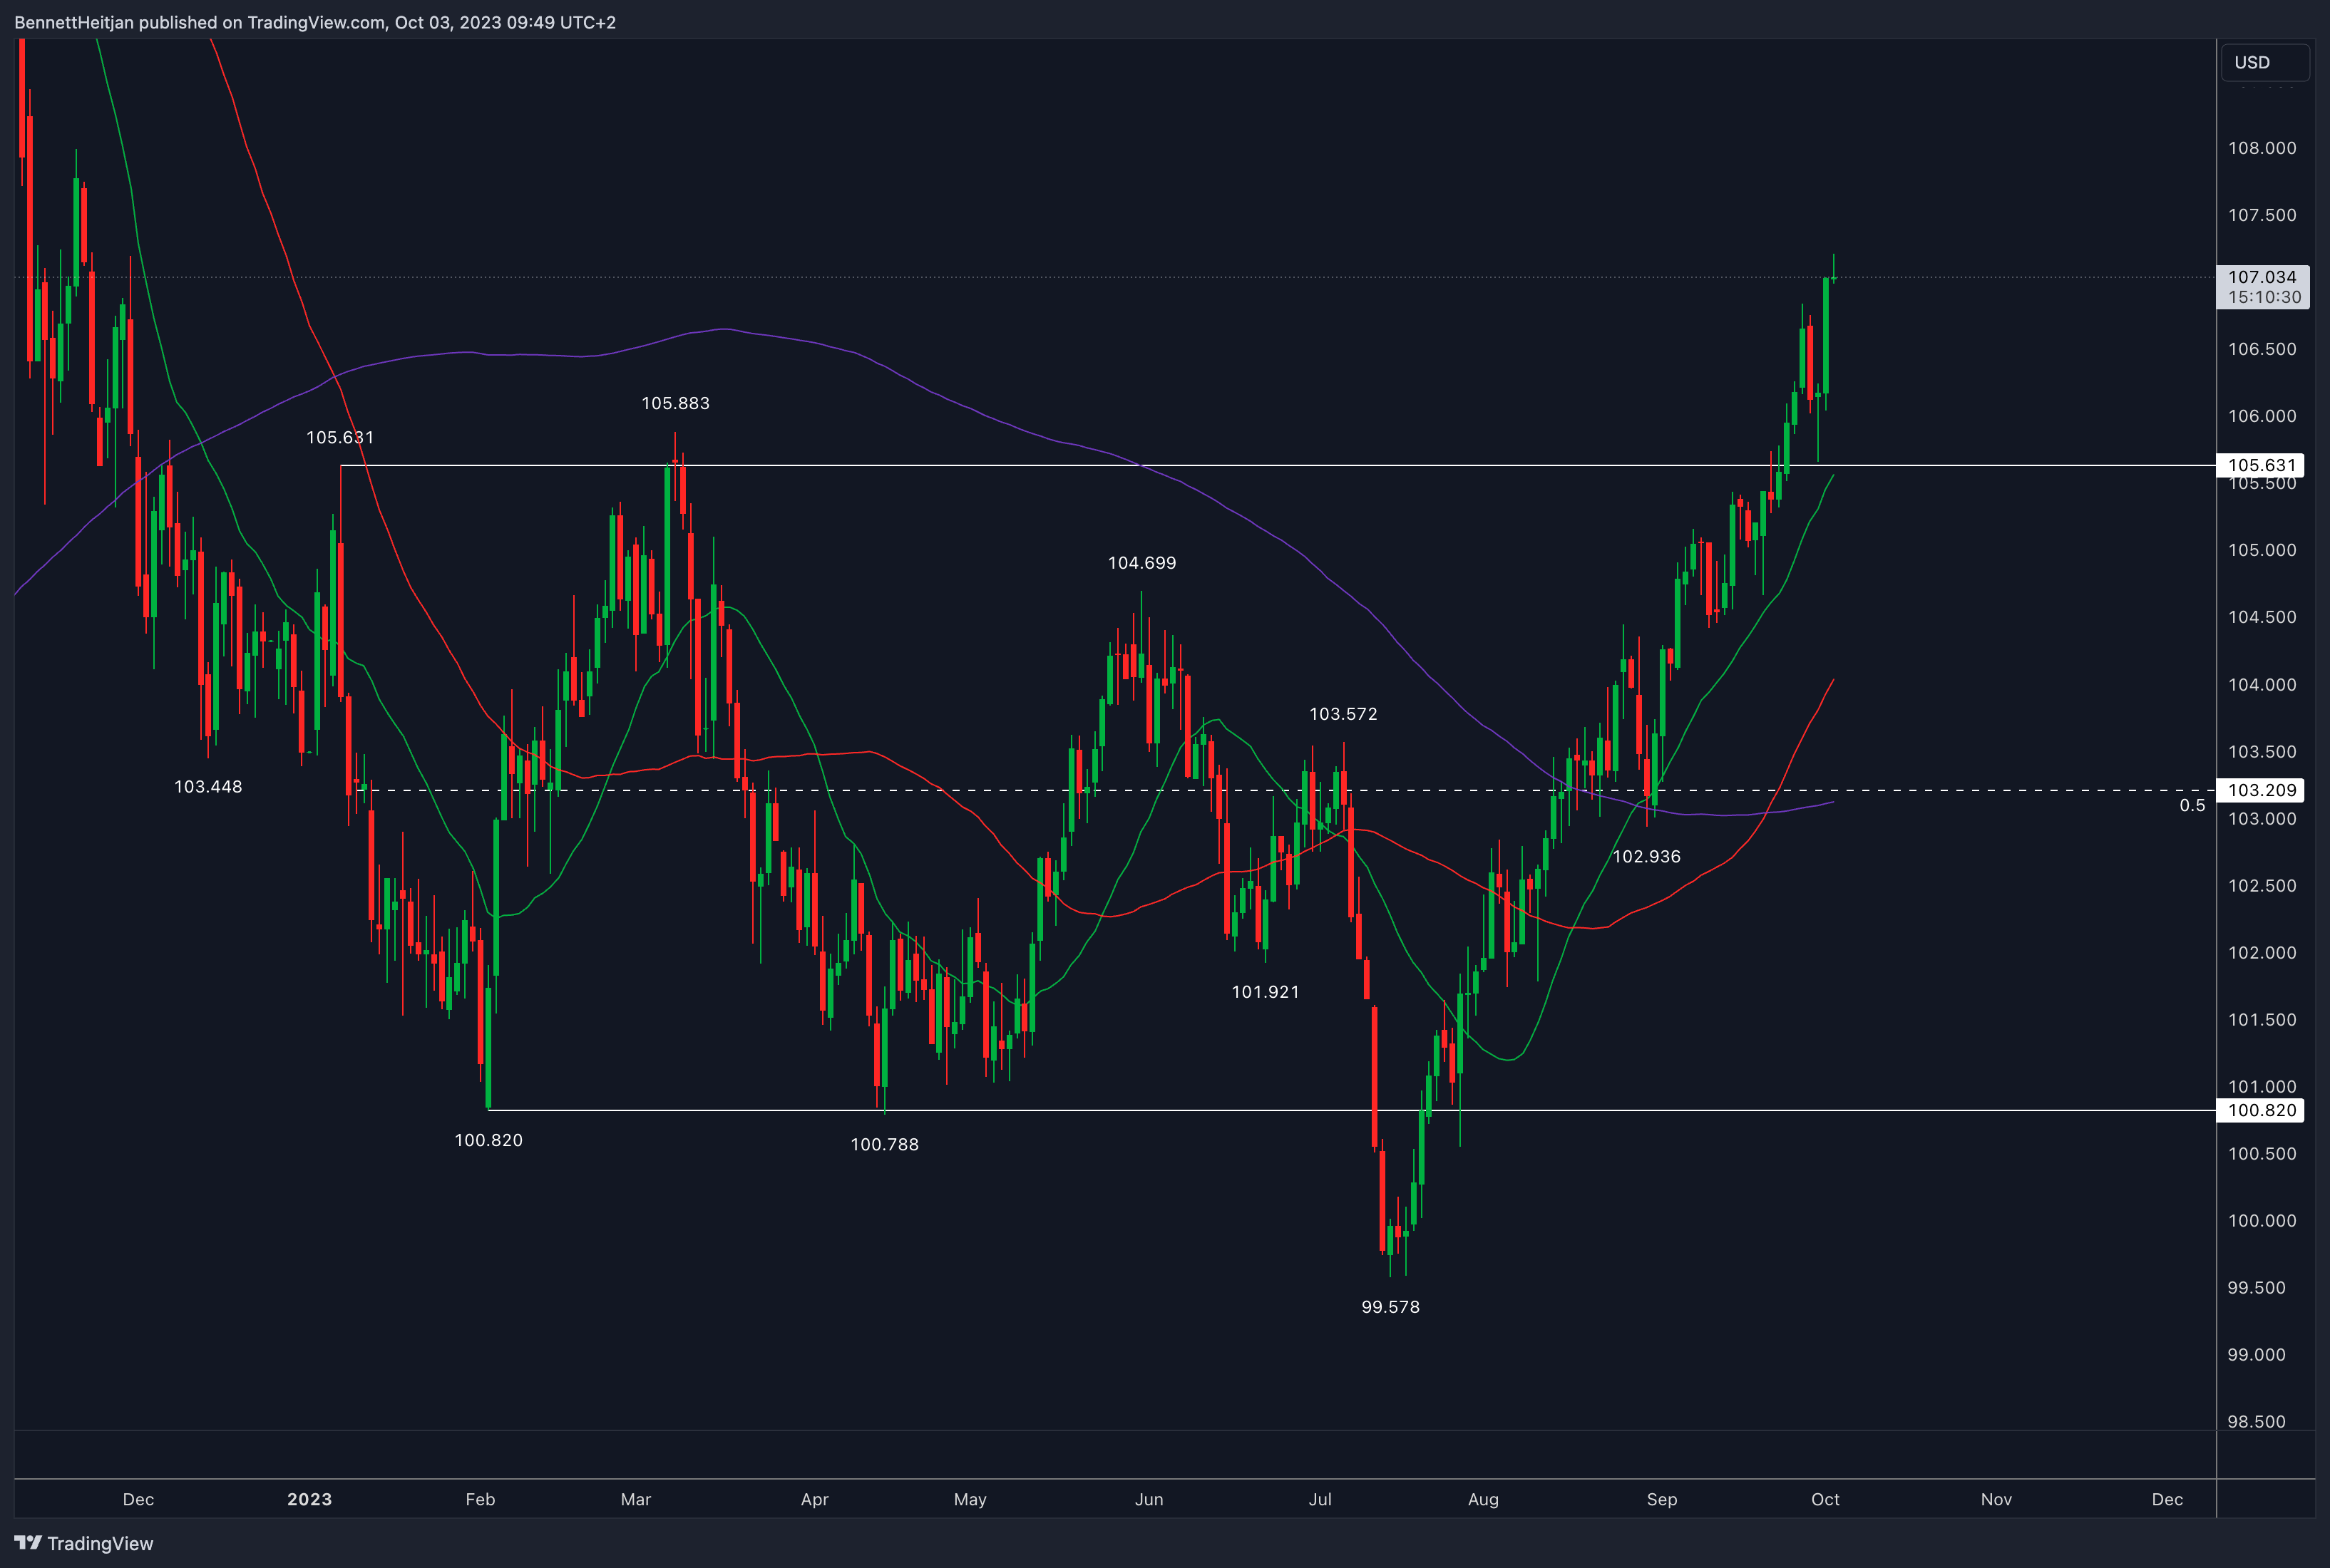Click the Mar label on time axis
Image resolution: width=2330 pixels, height=1568 pixels.
(635, 1499)
